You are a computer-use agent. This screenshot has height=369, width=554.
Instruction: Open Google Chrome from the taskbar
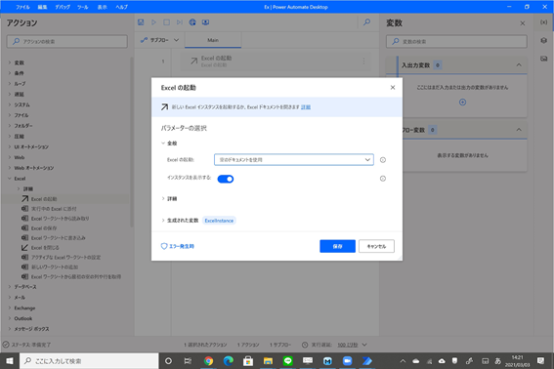point(208,361)
